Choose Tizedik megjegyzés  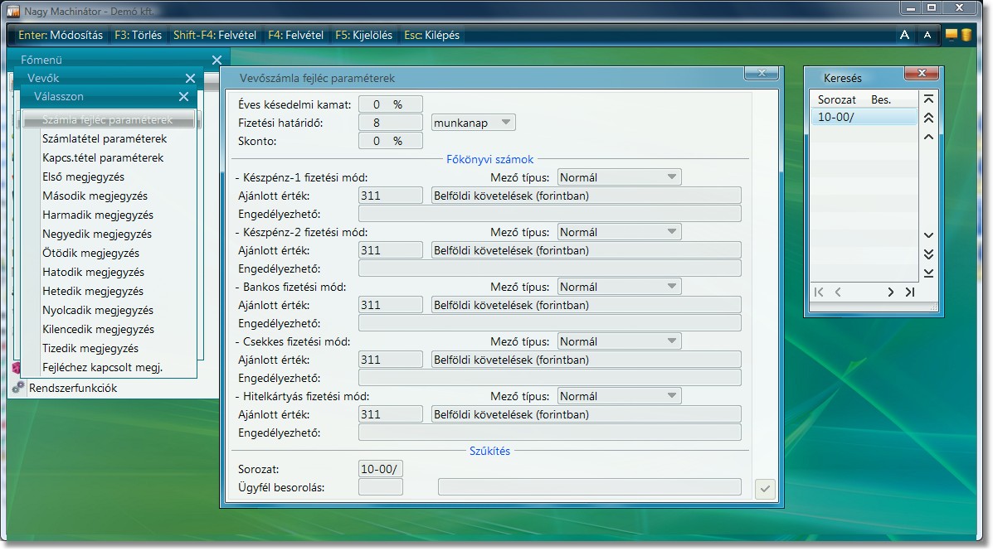pos(90,348)
